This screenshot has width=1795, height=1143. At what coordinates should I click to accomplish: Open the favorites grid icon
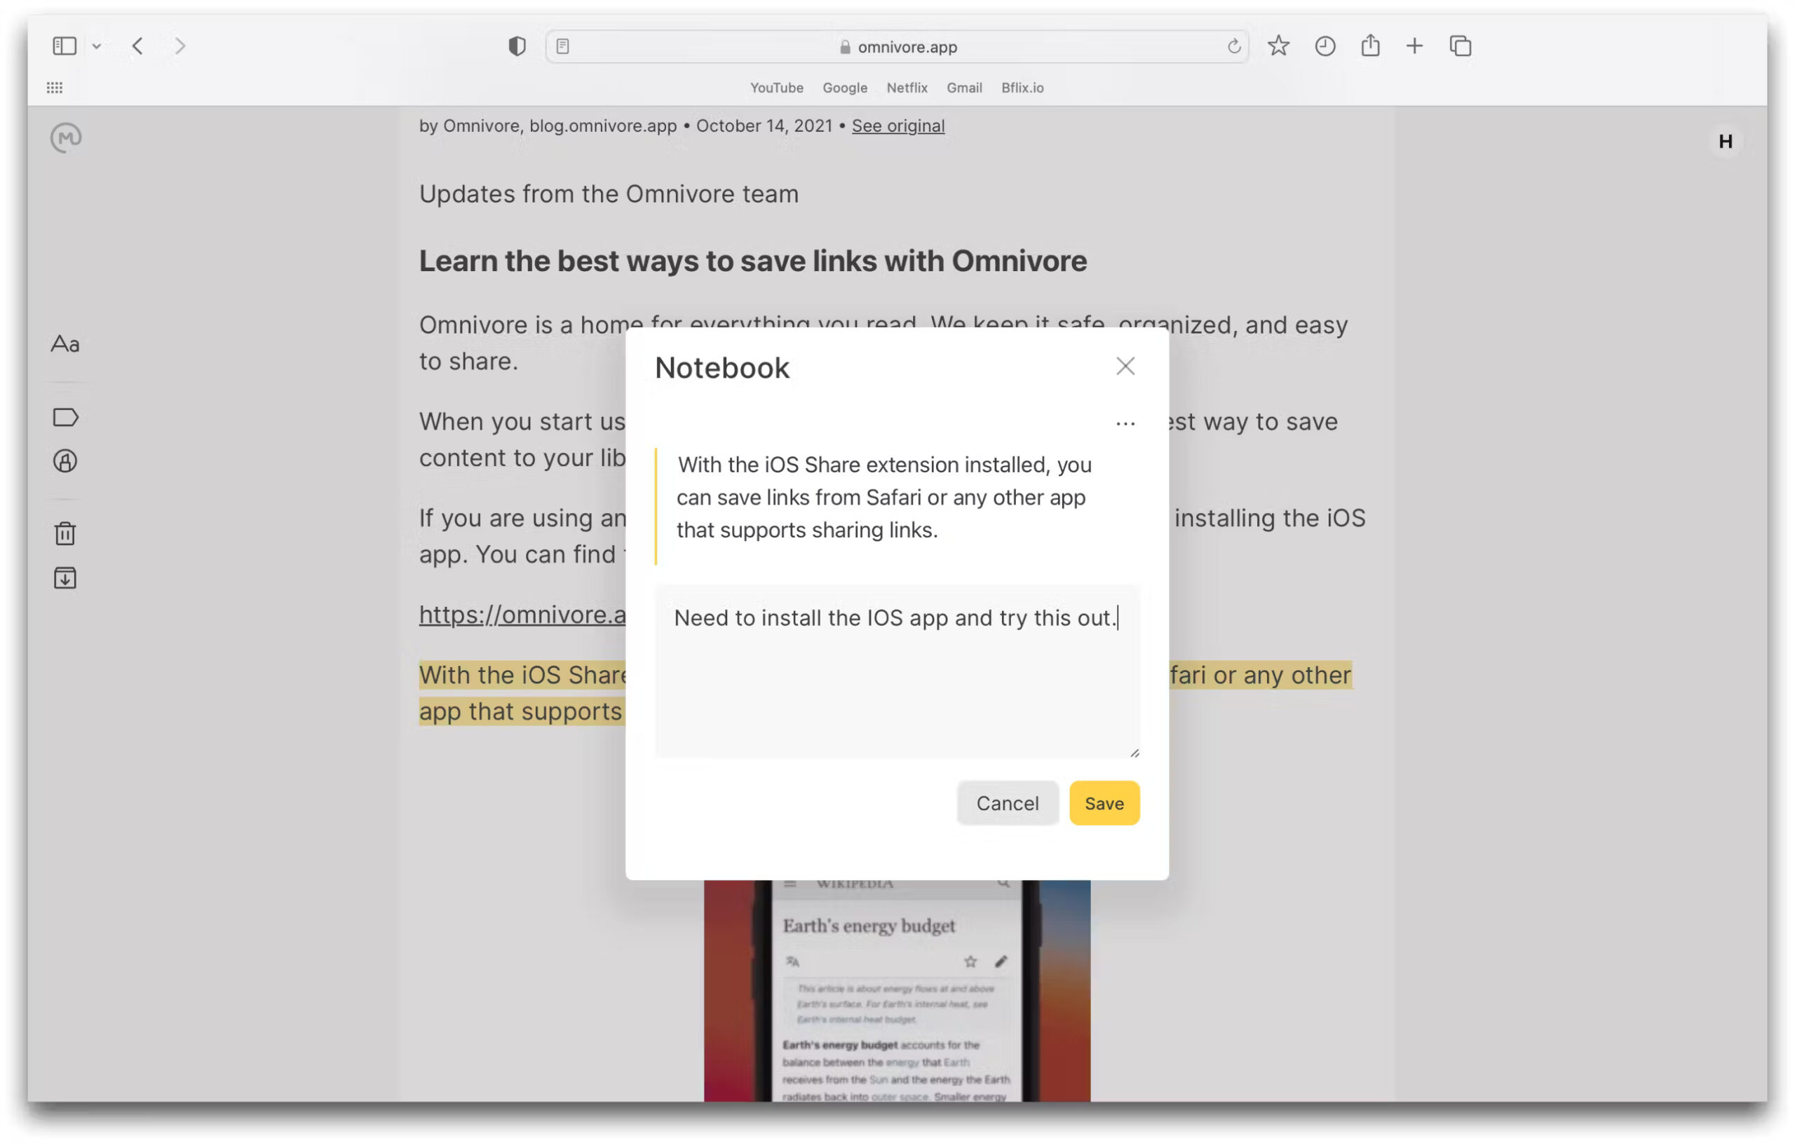55,88
